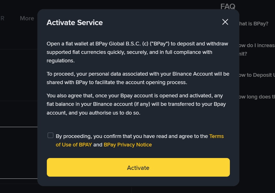Tick the terms agreement checkbox
Image resolution: width=275 pixels, height=193 pixels.
tap(50, 135)
